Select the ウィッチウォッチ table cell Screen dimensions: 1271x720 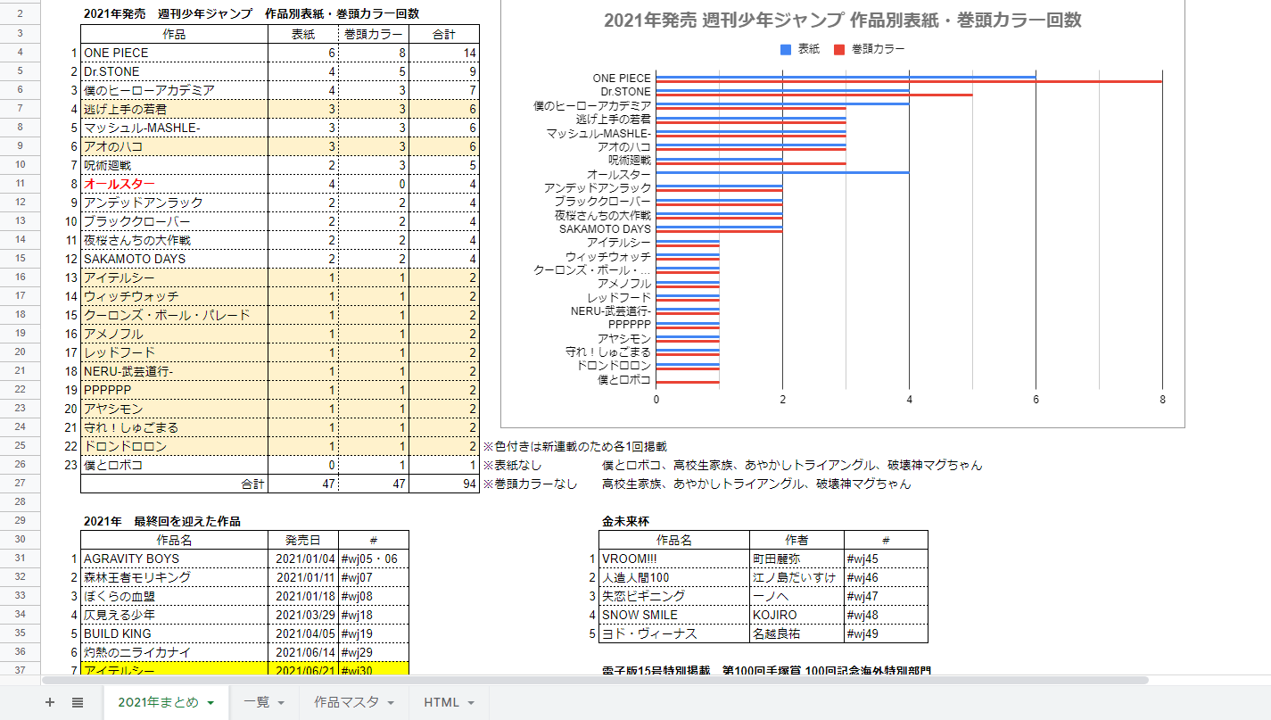click(174, 296)
